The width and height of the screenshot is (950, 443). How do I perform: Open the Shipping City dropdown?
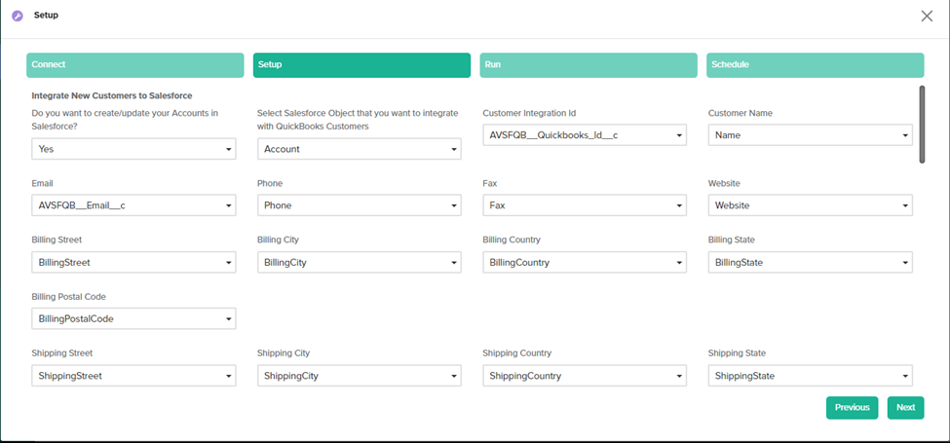point(359,376)
